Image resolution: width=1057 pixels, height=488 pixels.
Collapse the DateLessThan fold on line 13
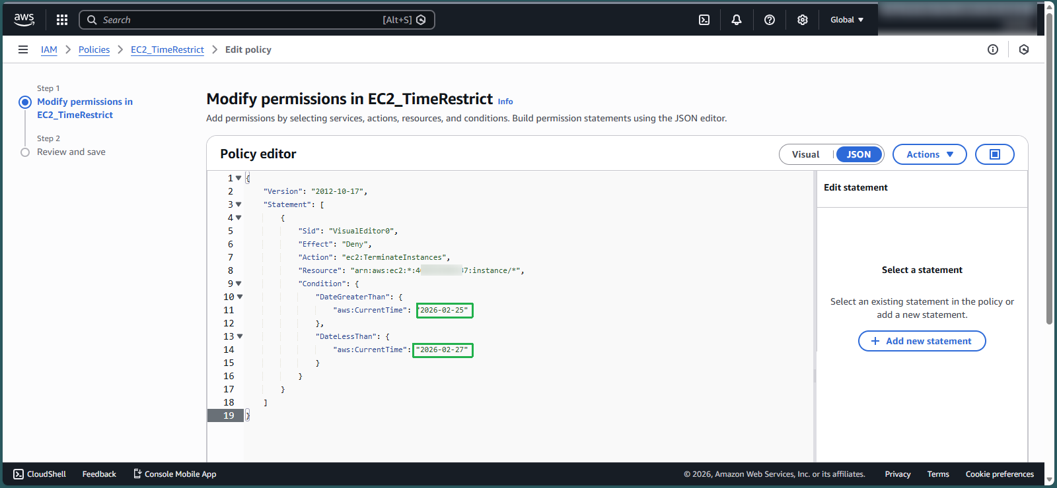click(x=240, y=336)
